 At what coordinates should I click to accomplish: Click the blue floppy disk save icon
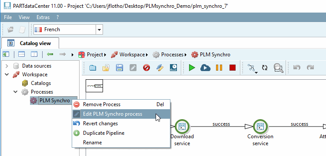(x=120, y=68)
